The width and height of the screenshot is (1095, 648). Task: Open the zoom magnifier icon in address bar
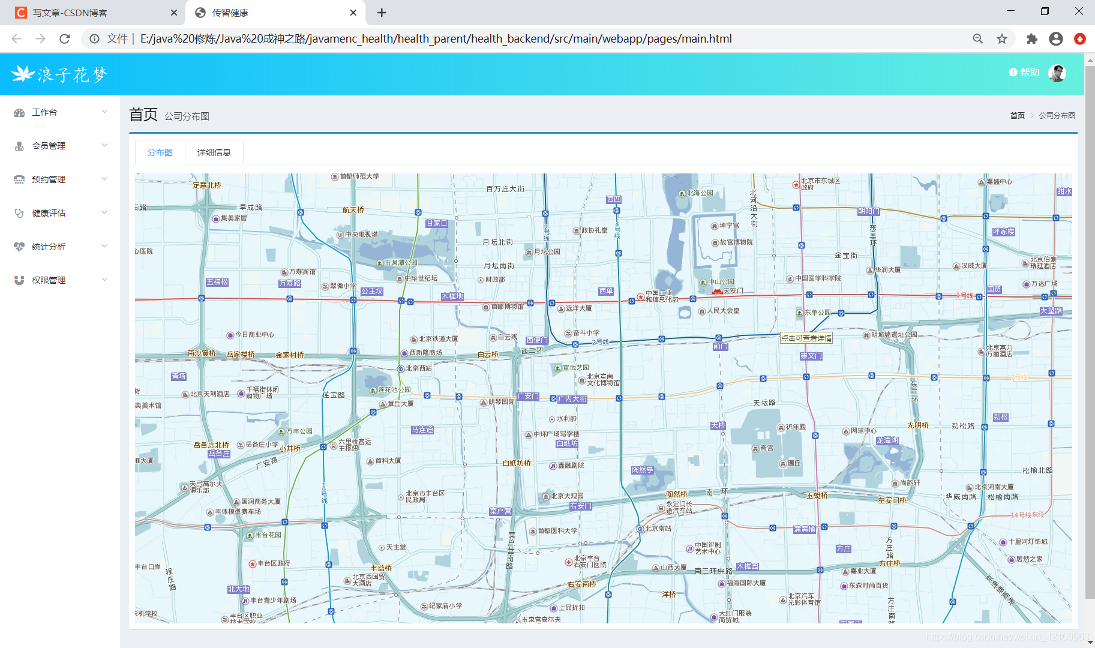978,39
